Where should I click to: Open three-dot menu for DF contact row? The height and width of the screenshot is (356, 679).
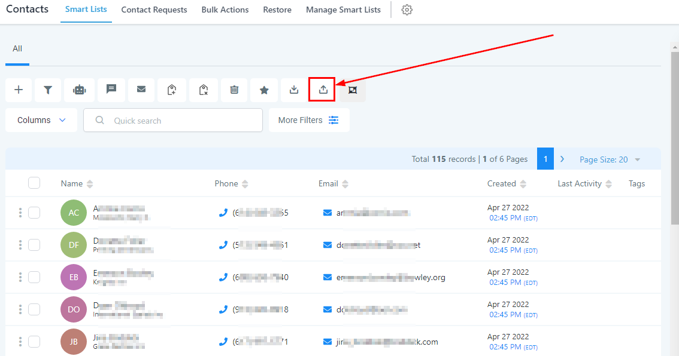pos(20,245)
